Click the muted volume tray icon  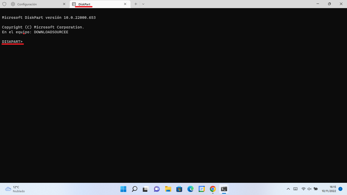[309, 189]
